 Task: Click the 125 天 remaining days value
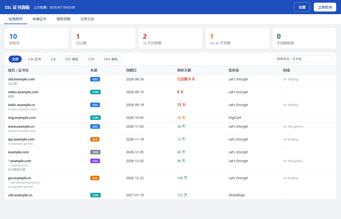click(x=182, y=195)
